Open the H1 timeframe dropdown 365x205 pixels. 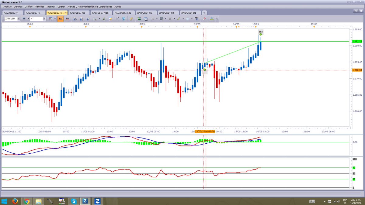click(44, 19)
